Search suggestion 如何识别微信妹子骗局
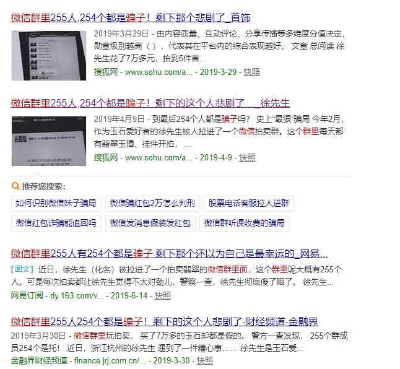The image size is (400, 369). (x=56, y=204)
